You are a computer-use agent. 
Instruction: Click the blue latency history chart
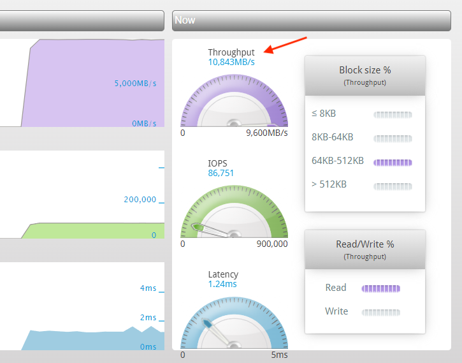pos(82,306)
